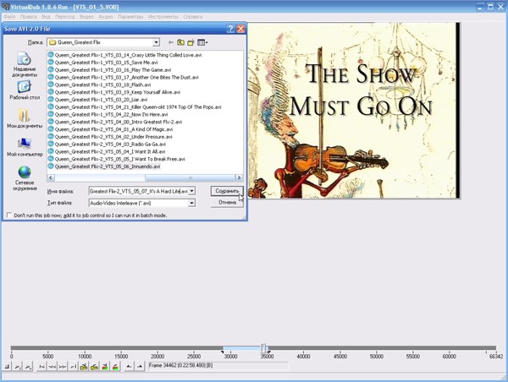
Task: Select file 14_Crasy Little Thing Colled Love.avi
Action: click(125, 55)
